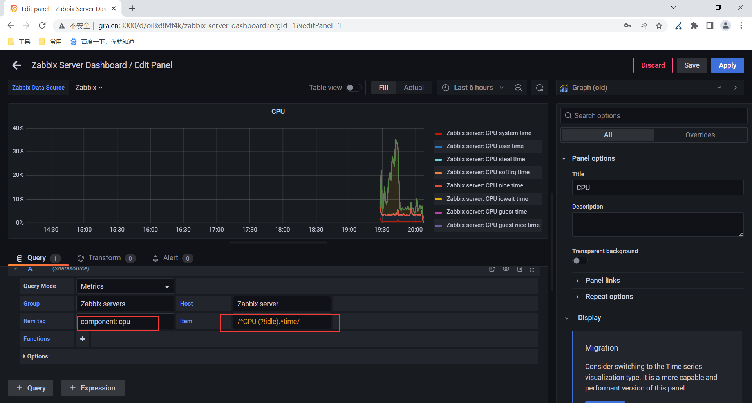Select the Overrides tab
This screenshot has width=752, height=403.
[x=700, y=135]
